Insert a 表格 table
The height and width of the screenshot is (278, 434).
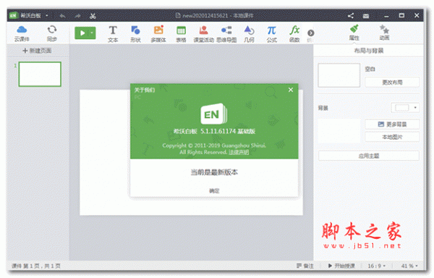tap(181, 34)
